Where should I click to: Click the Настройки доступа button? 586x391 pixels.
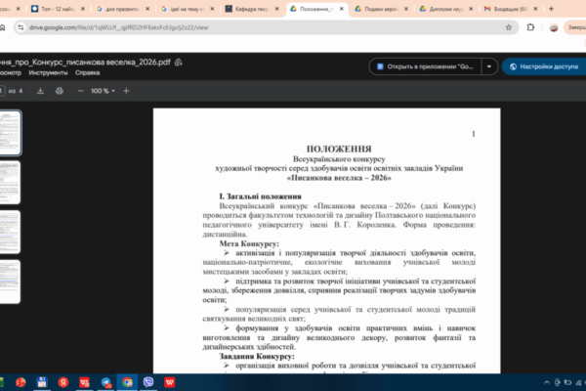[x=543, y=67]
